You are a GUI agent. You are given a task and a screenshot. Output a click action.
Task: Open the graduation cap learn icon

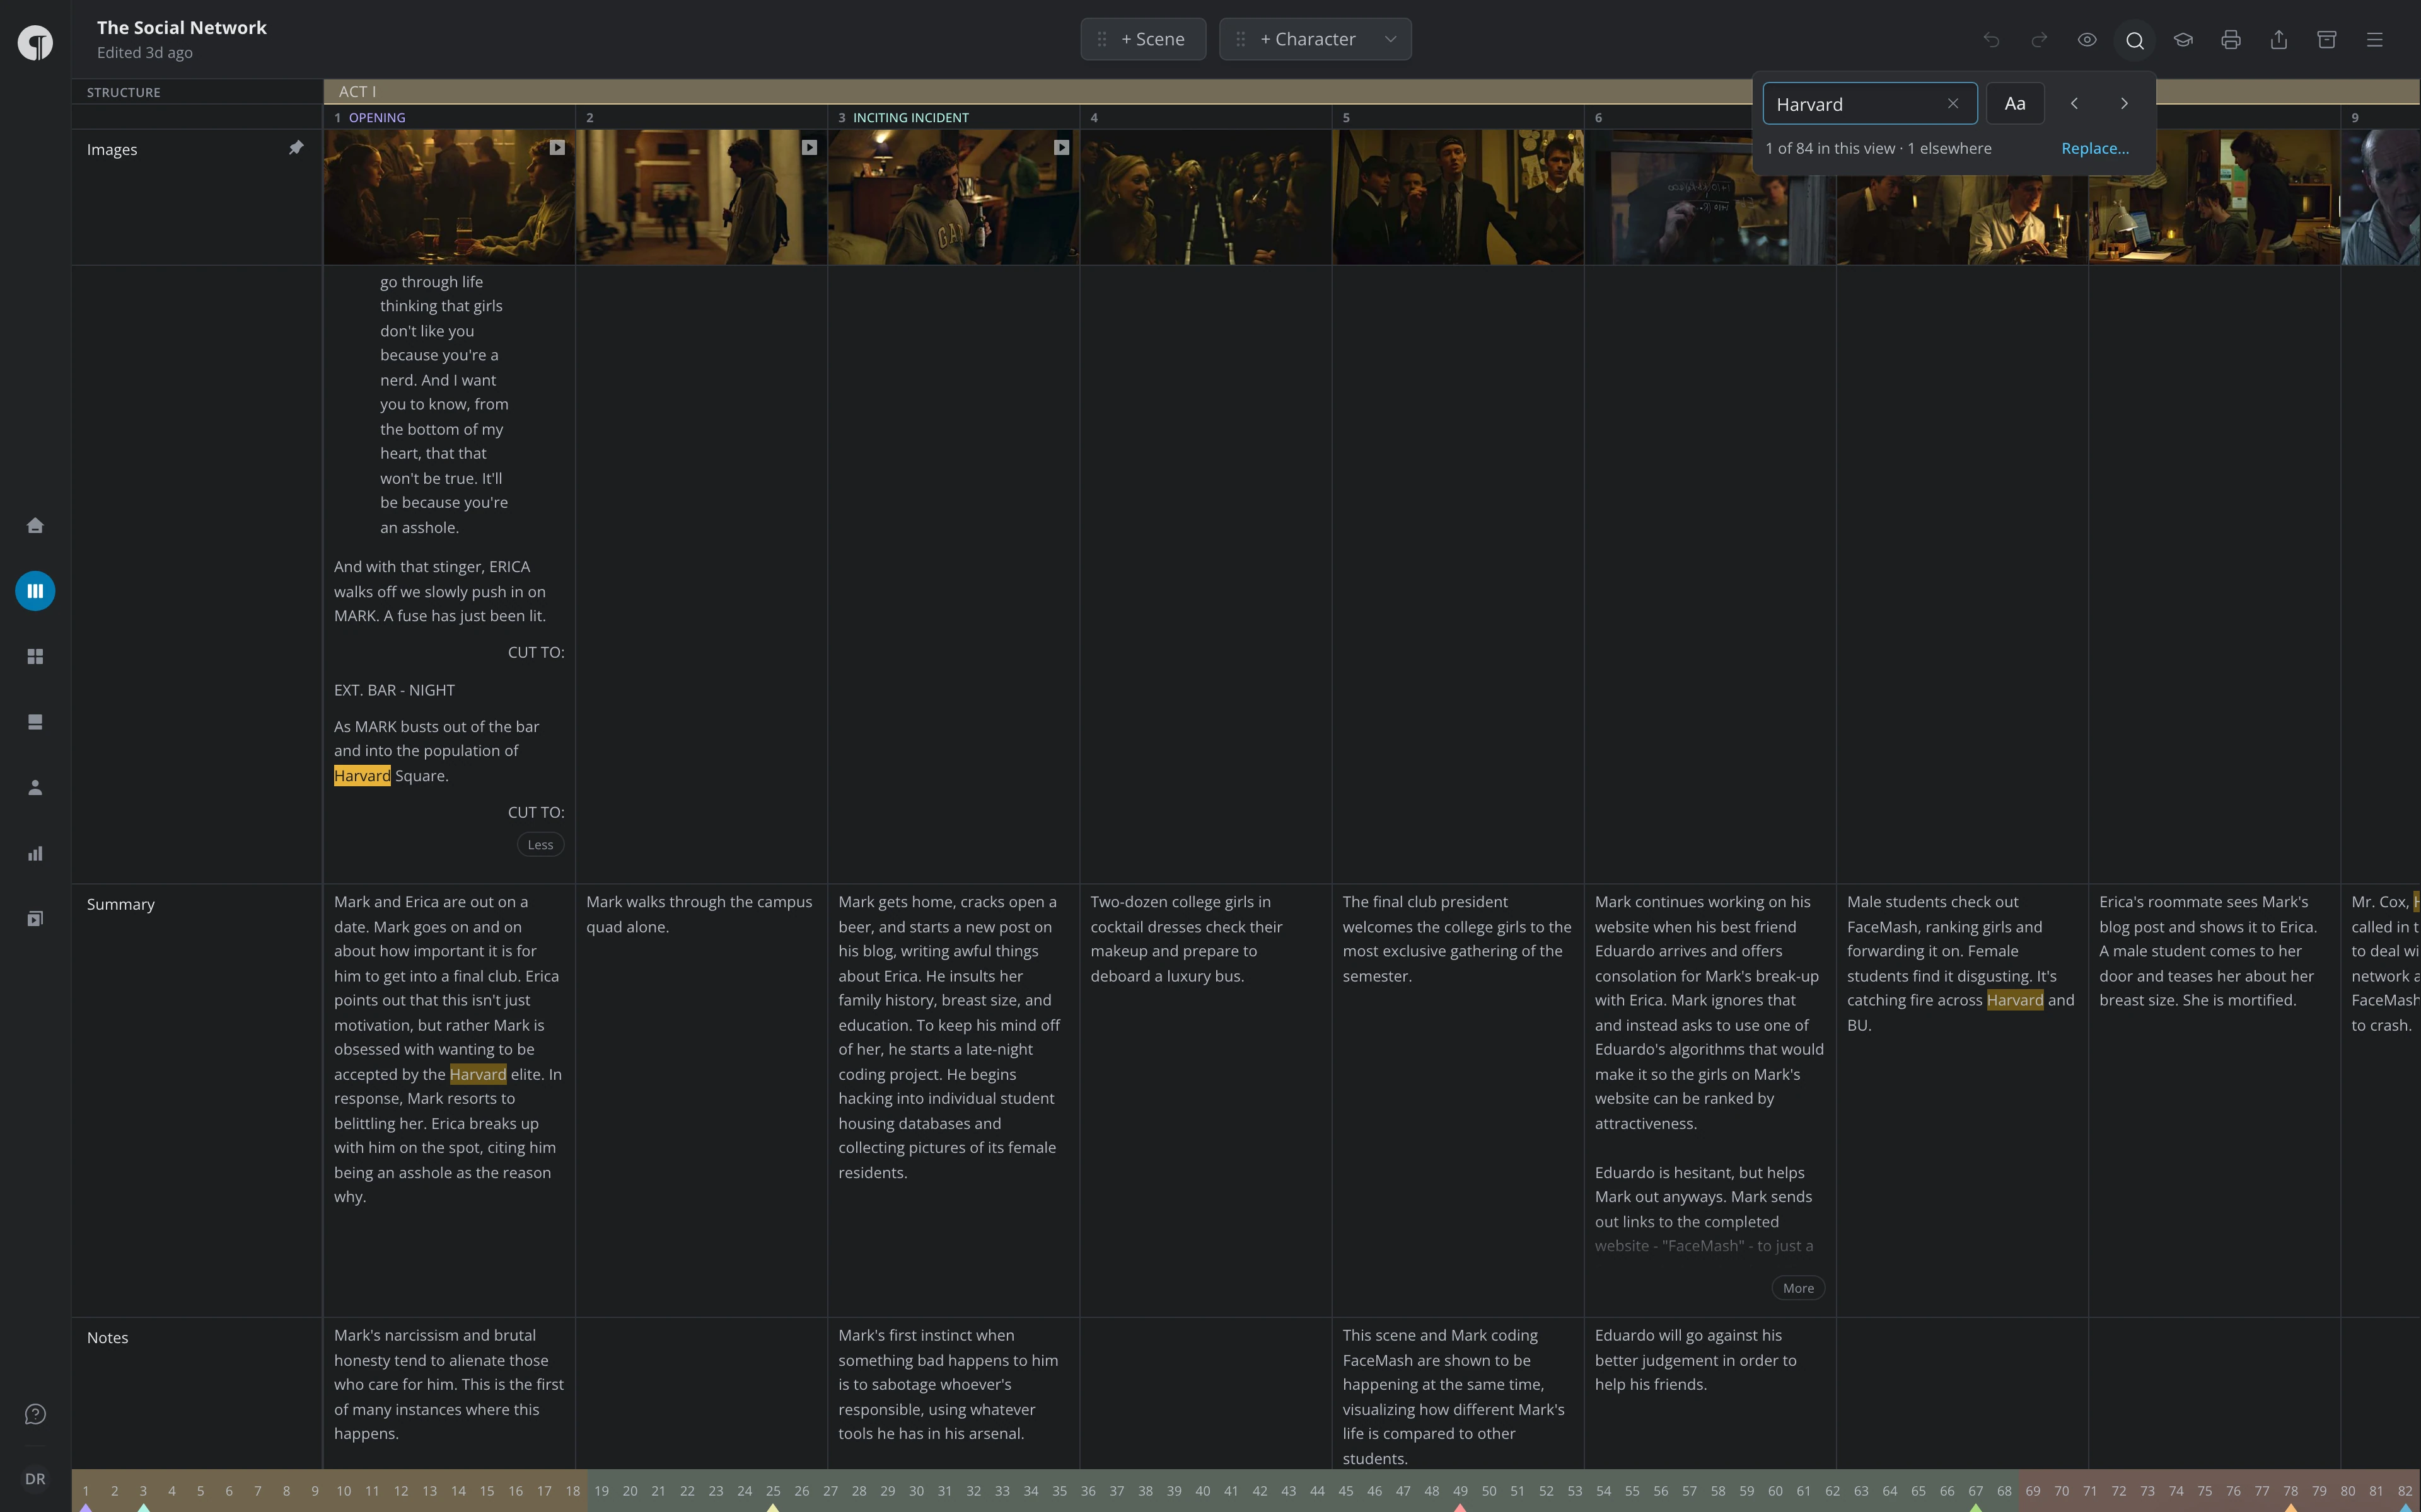click(2183, 40)
